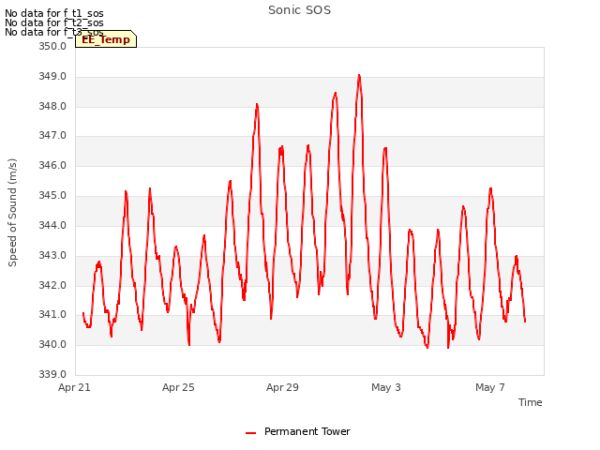Viewport: 600px width, 450px height.
Task: Click the EE_Temp annotation label
Action: click(x=106, y=39)
